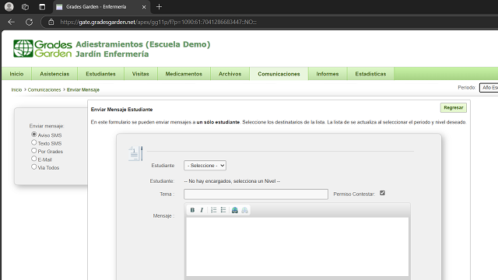Open browser workspaces icon
Viewport: 498px width, 280px height.
click(25, 7)
